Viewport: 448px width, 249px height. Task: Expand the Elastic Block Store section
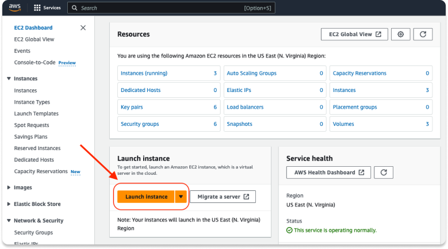click(9, 204)
